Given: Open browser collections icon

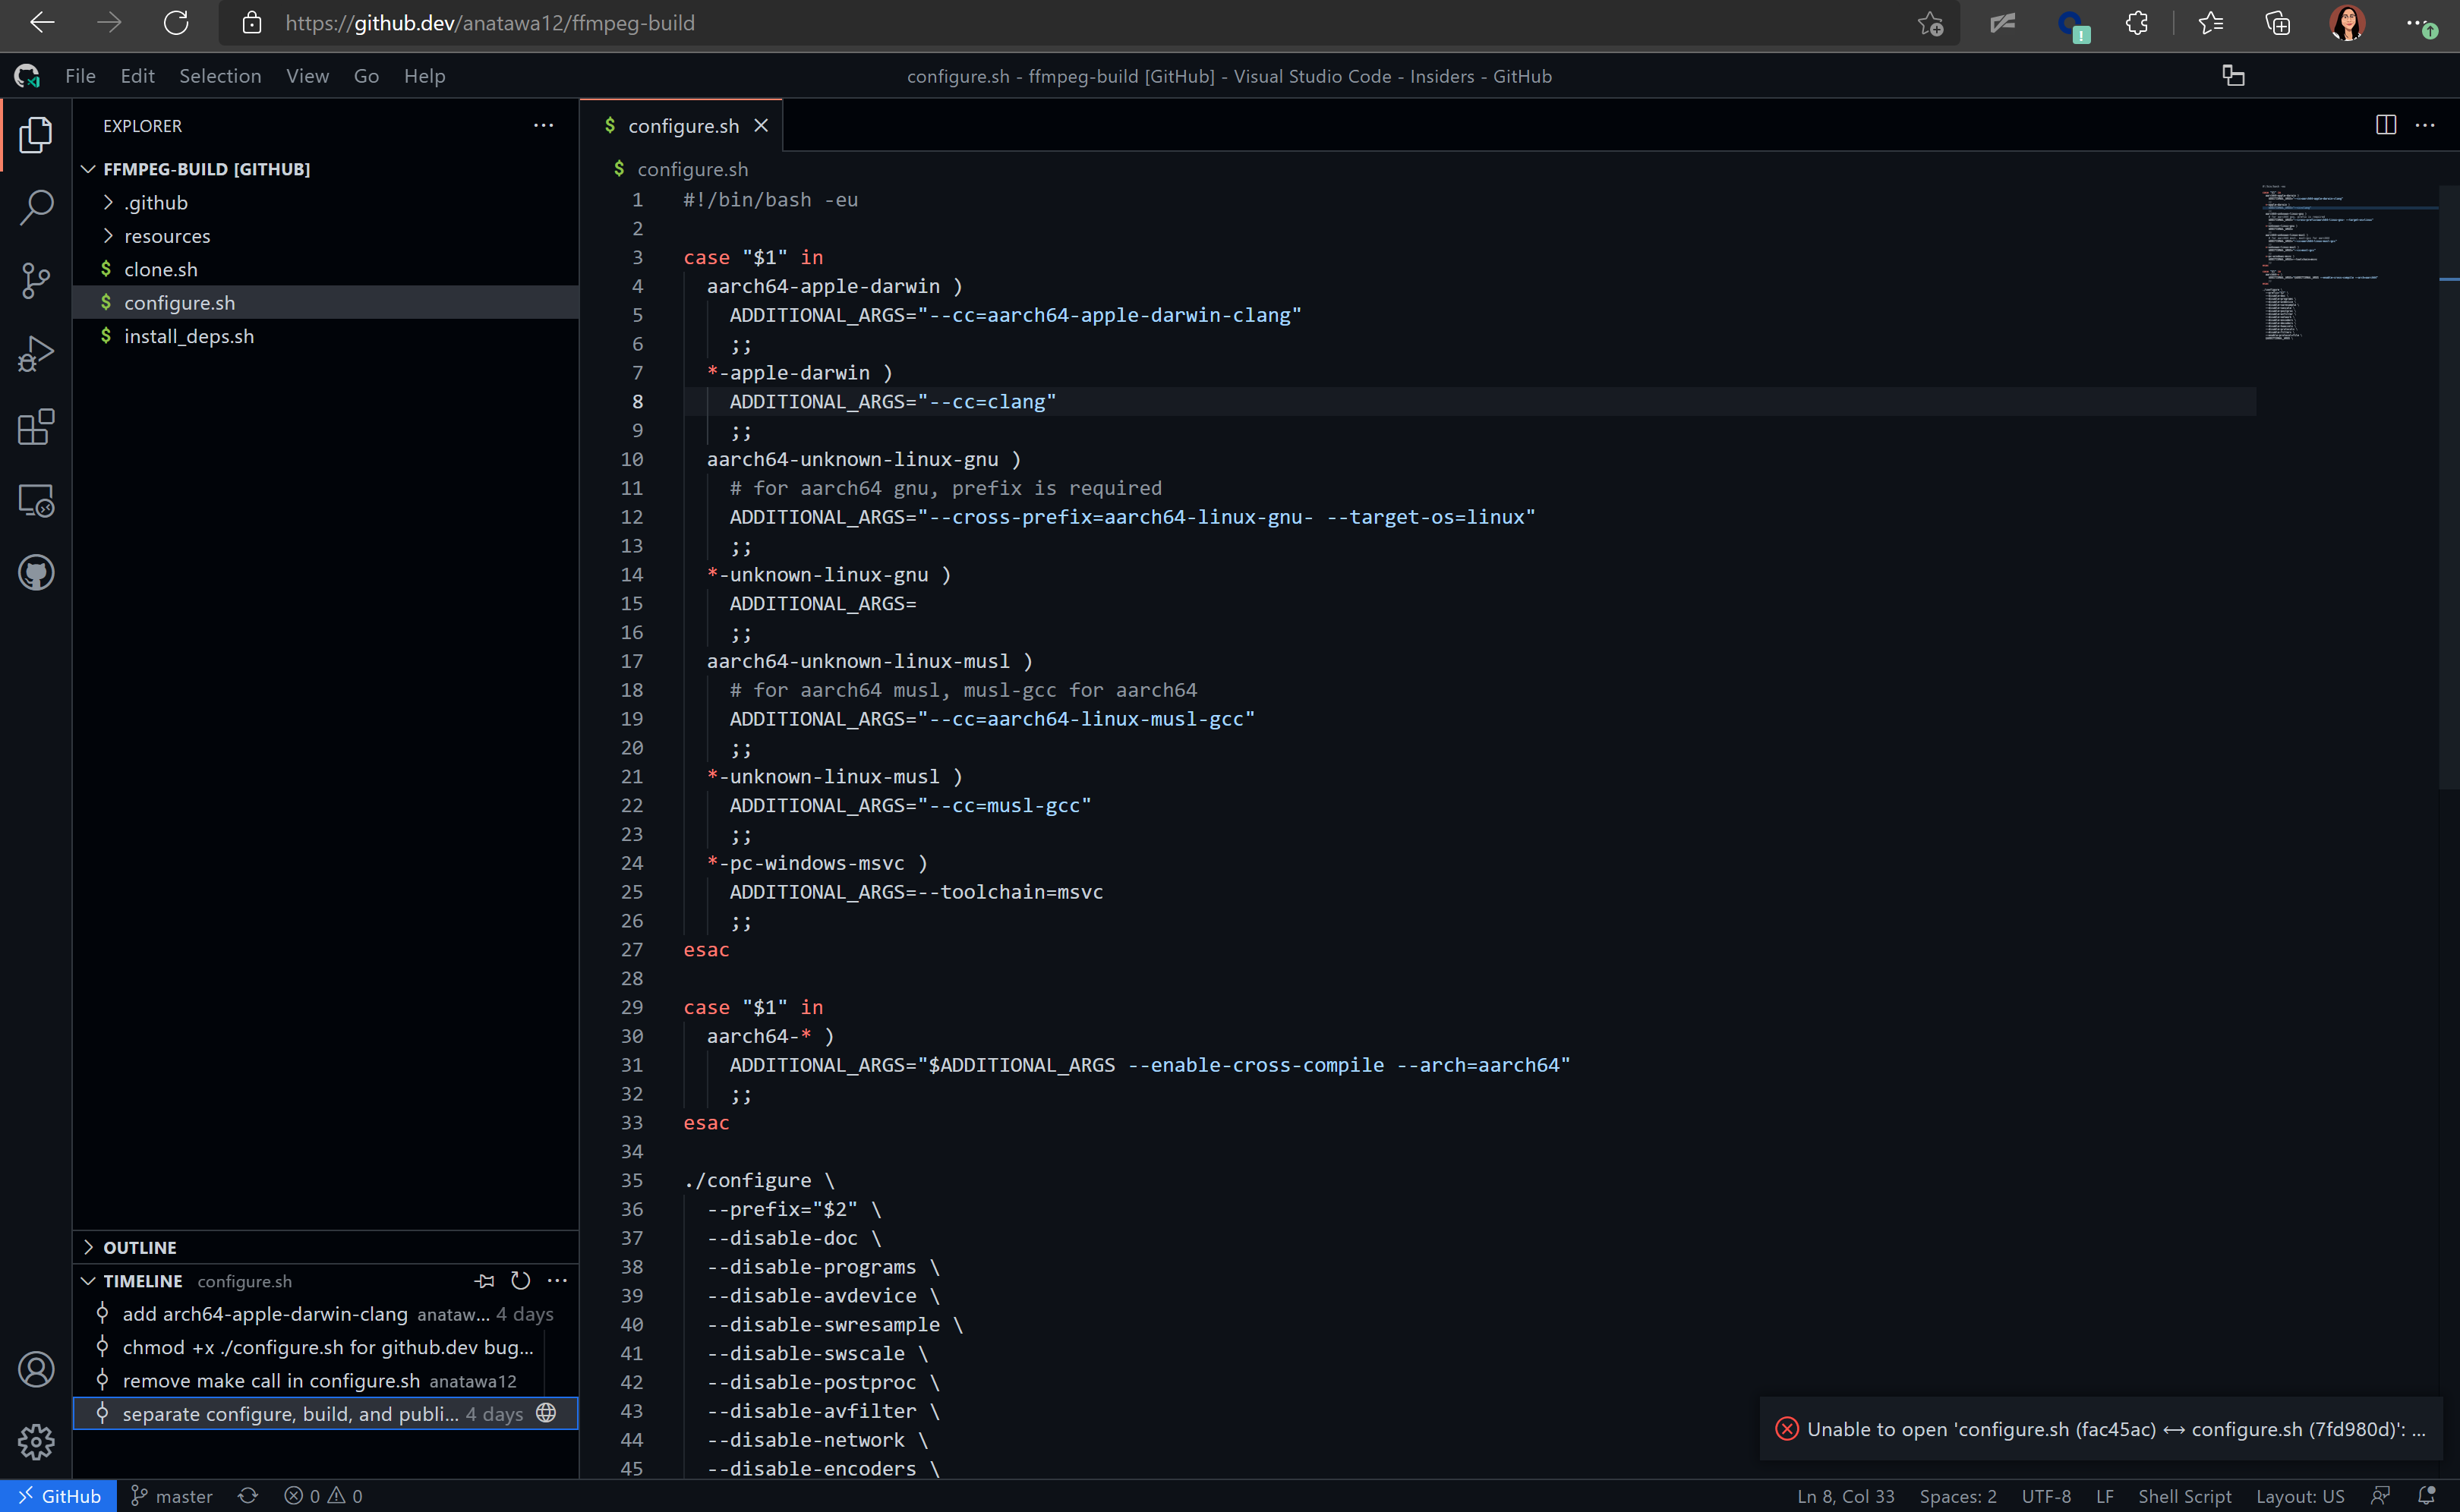Looking at the screenshot, I should point(2278,23).
